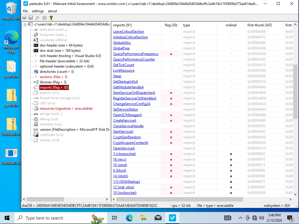Click the tree panel horizontal scrollbar
This screenshot has width=299, height=224.
[45, 199]
